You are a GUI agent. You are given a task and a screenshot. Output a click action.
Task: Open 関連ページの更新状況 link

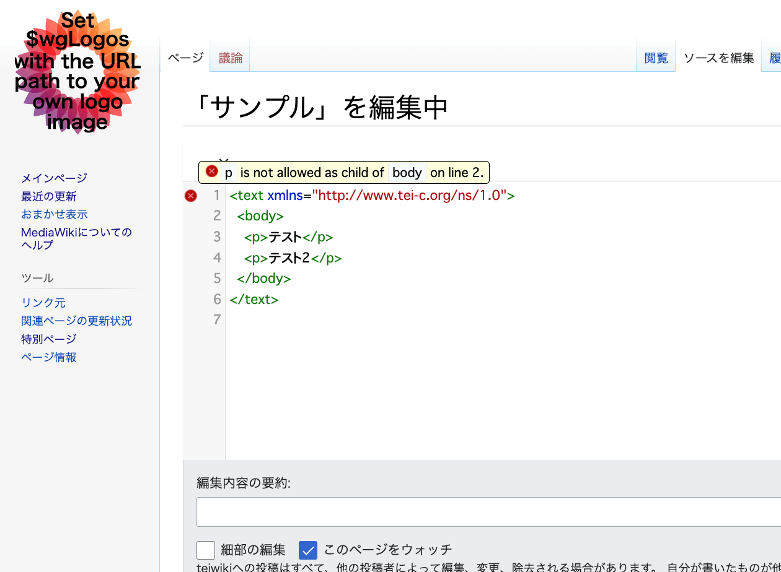coord(76,321)
